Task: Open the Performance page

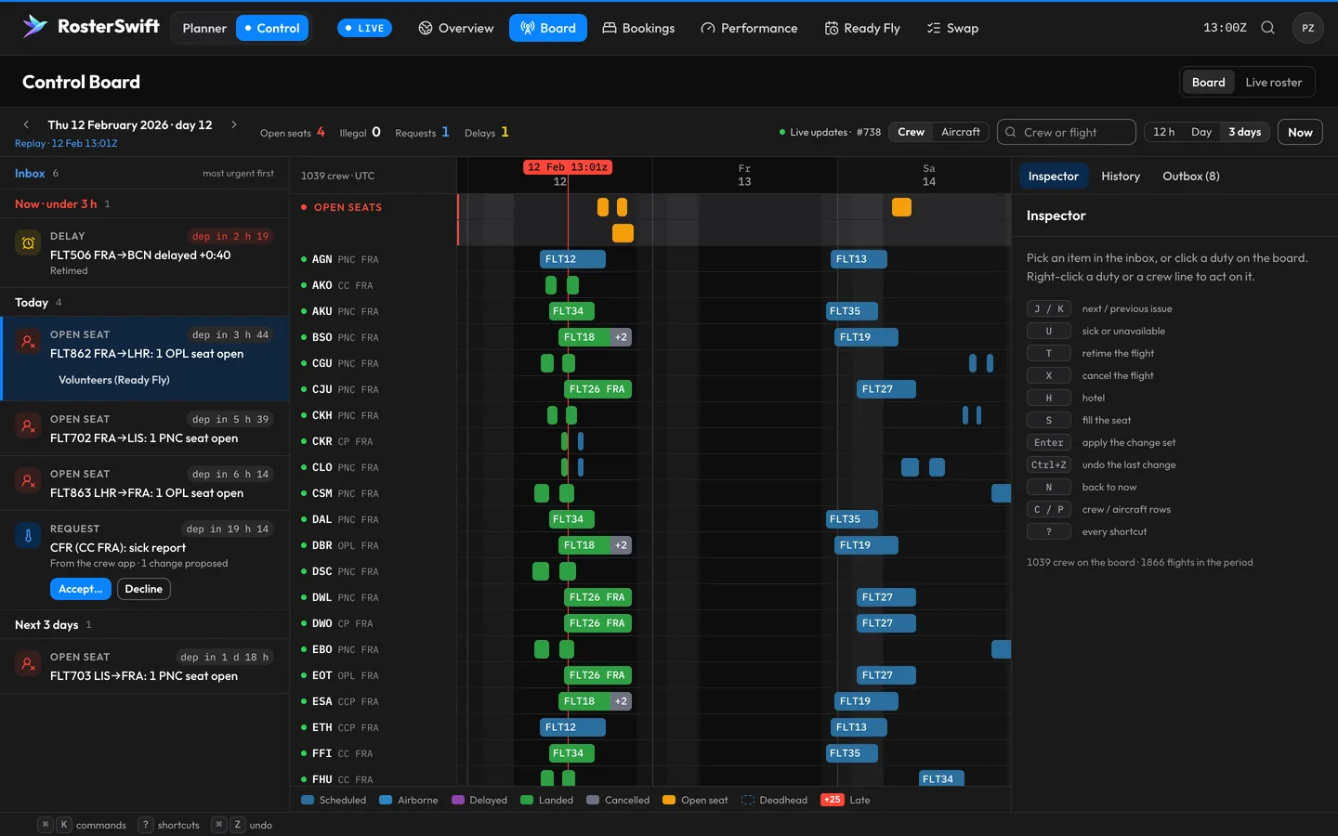Action: 749,28
